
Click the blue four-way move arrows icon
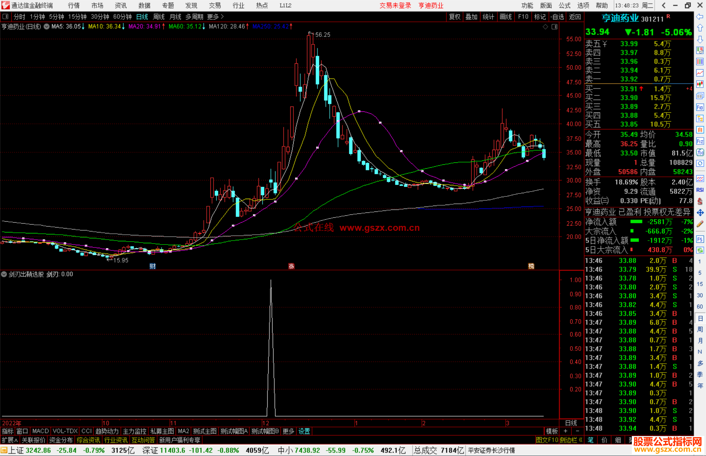coord(700,213)
